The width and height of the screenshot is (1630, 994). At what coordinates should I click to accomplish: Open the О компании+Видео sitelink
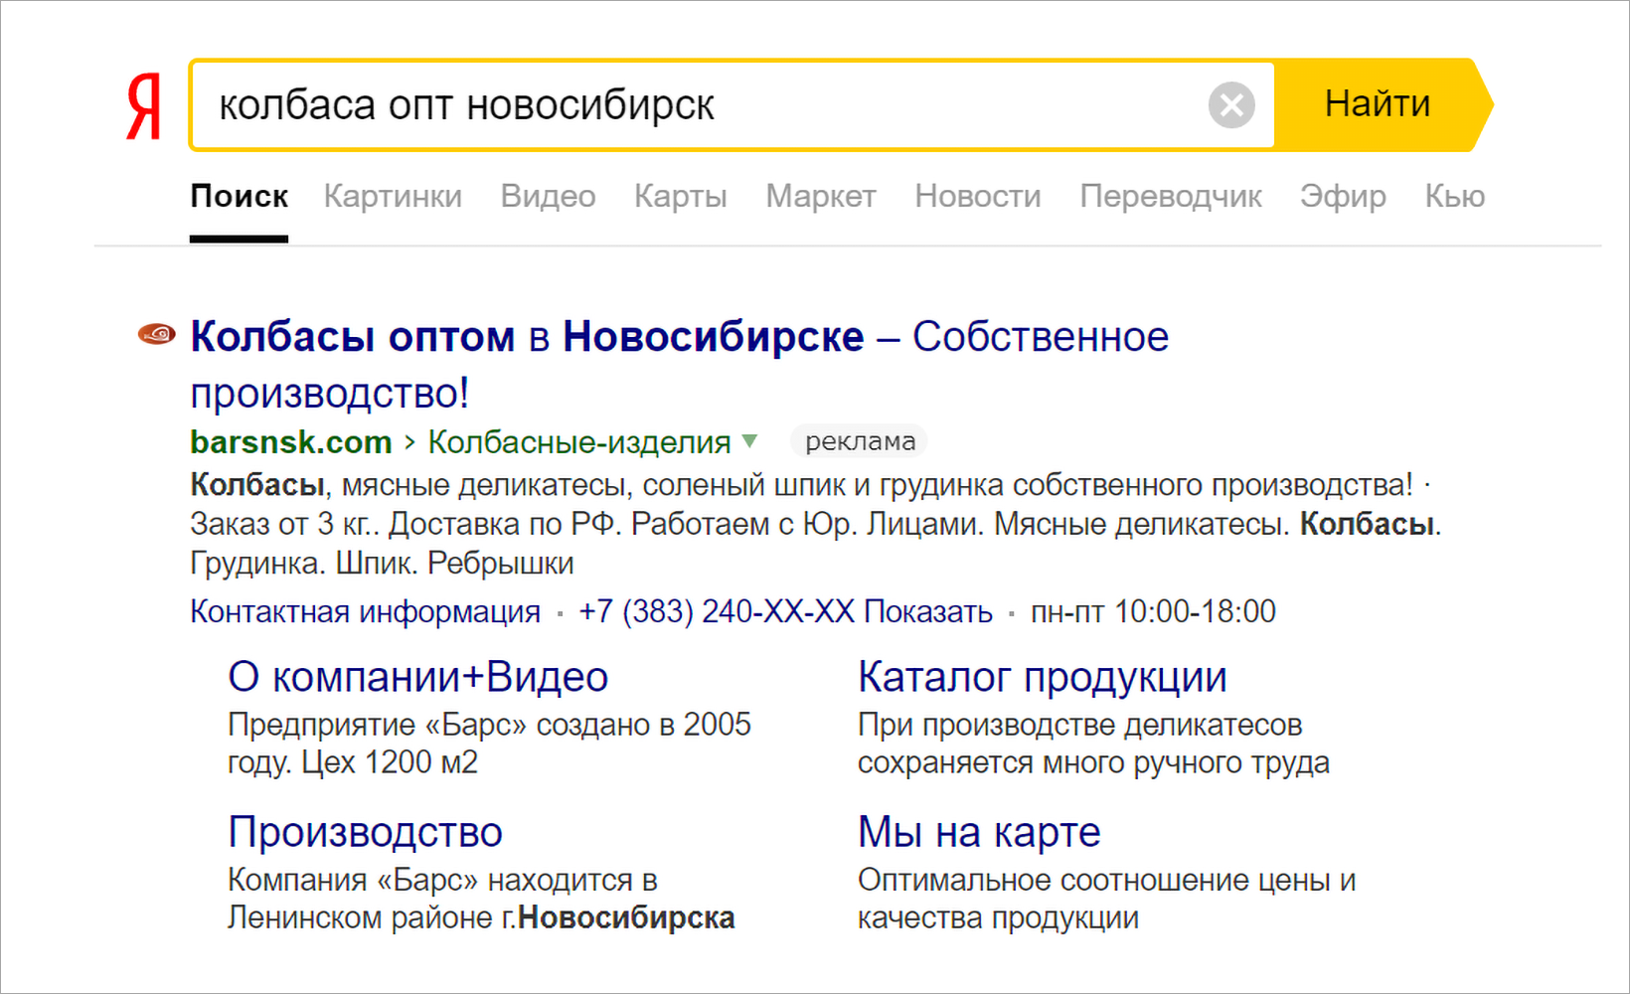417,677
